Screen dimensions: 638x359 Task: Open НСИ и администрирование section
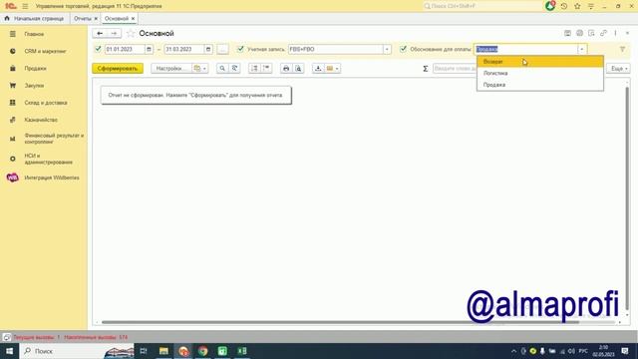(x=48, y=159)
